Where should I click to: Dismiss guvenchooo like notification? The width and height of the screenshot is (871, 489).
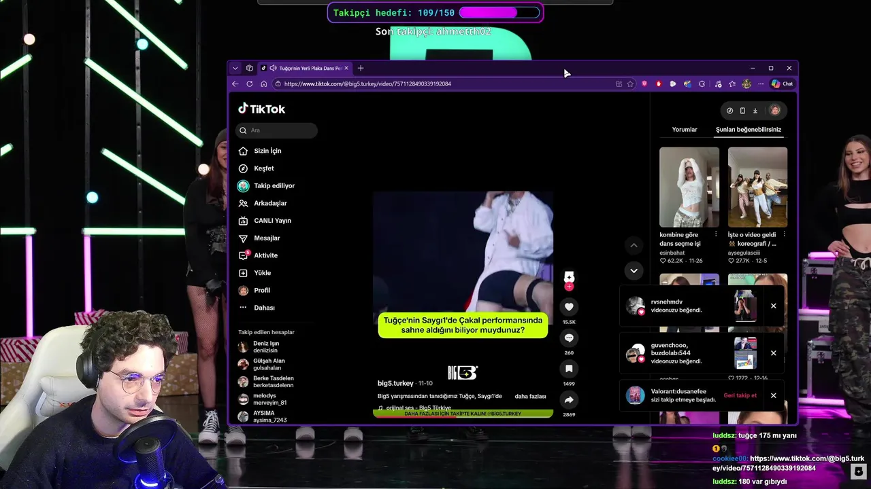[x=773, y=353]
